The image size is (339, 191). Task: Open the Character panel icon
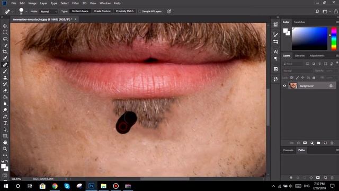pos(275,52)
